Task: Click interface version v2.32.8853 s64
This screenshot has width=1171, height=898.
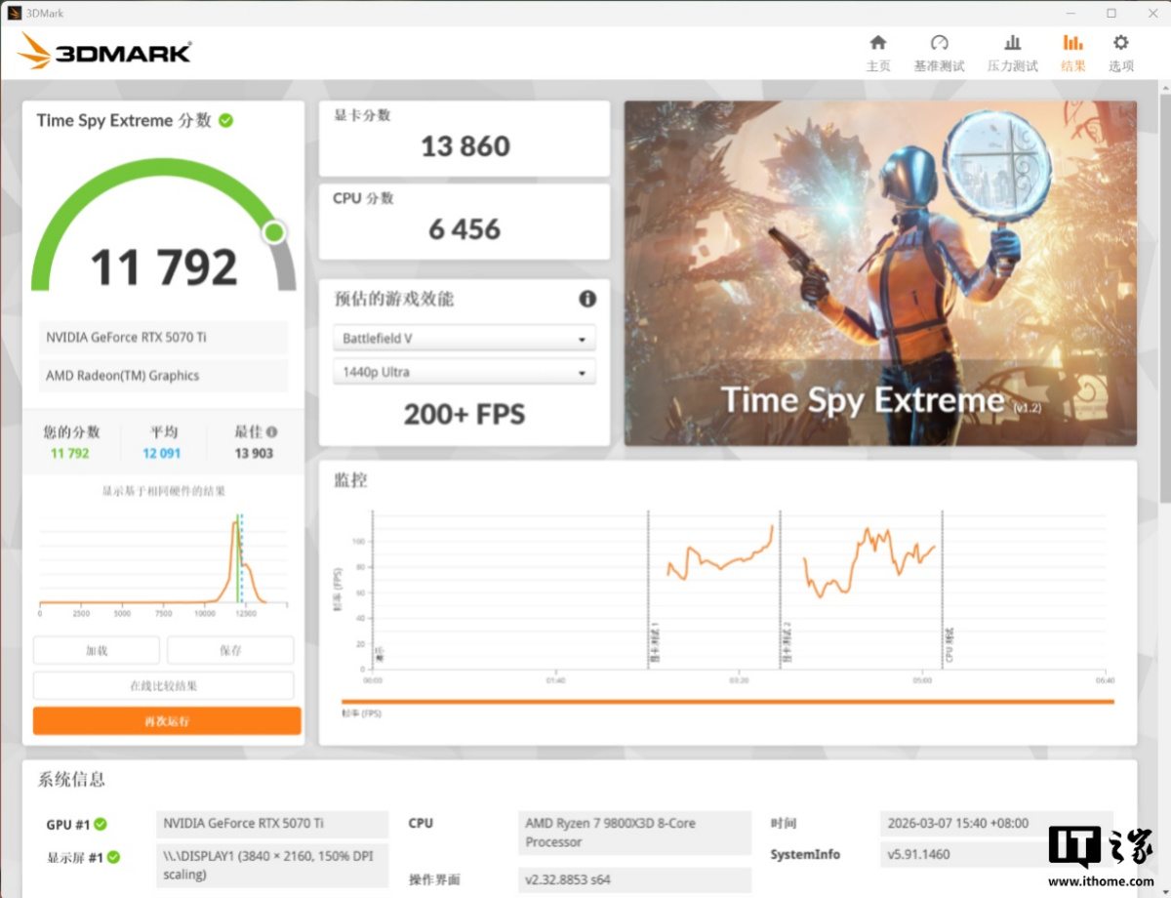Action: point(634,879)
